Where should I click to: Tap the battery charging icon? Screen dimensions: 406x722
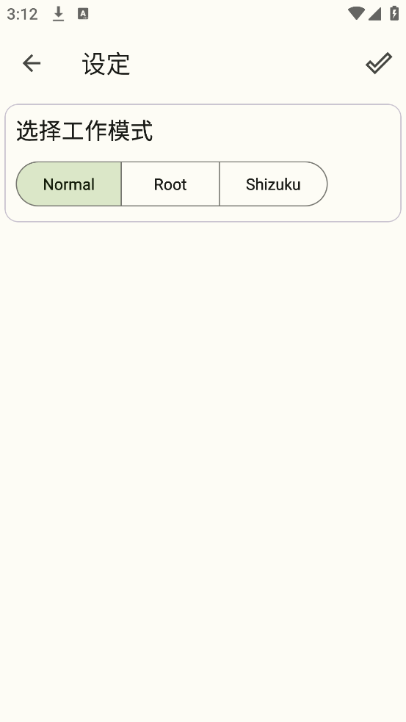[394, 13]
